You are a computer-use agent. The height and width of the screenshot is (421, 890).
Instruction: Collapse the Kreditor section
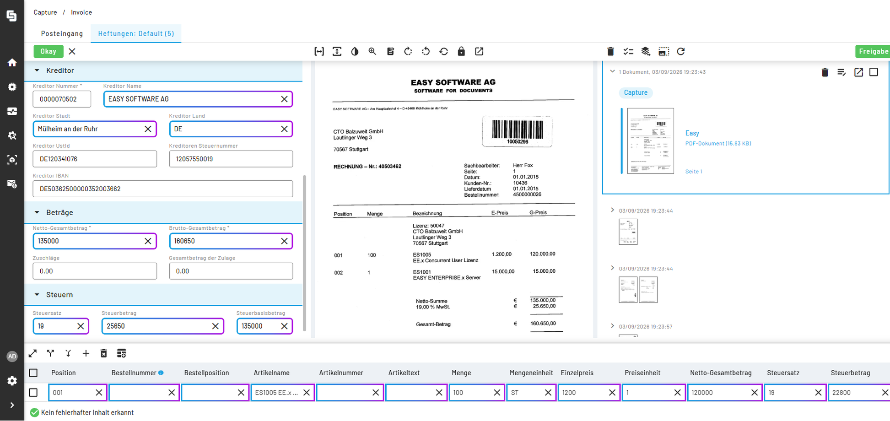[x=37, y=70]
